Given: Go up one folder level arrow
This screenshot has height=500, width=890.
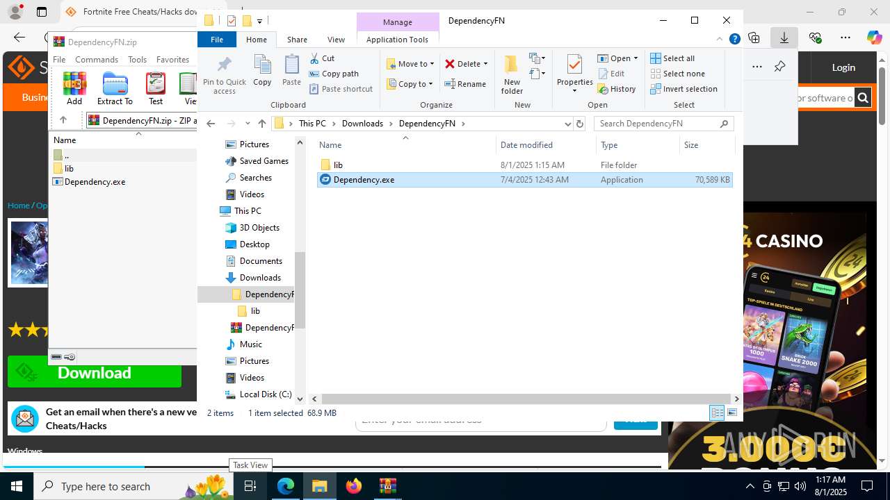Looking at the screenshot, I should 261,124.
